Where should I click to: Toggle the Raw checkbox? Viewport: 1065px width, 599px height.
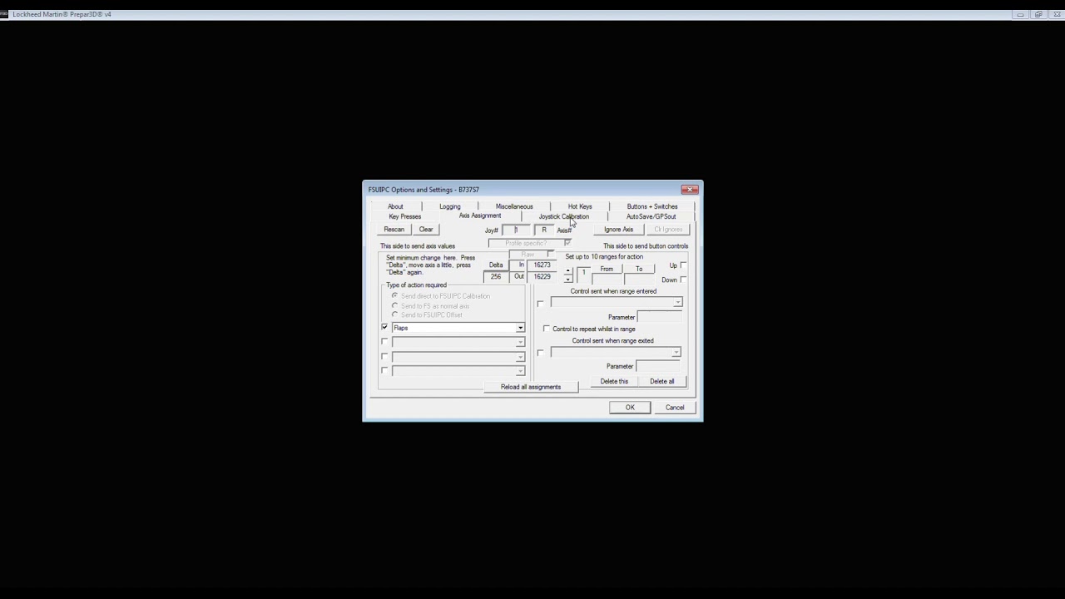click(x=550, y=254)
